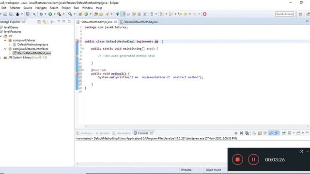Click the Save All toolbar icon
310x174 pixels.
tap(11, 14)
